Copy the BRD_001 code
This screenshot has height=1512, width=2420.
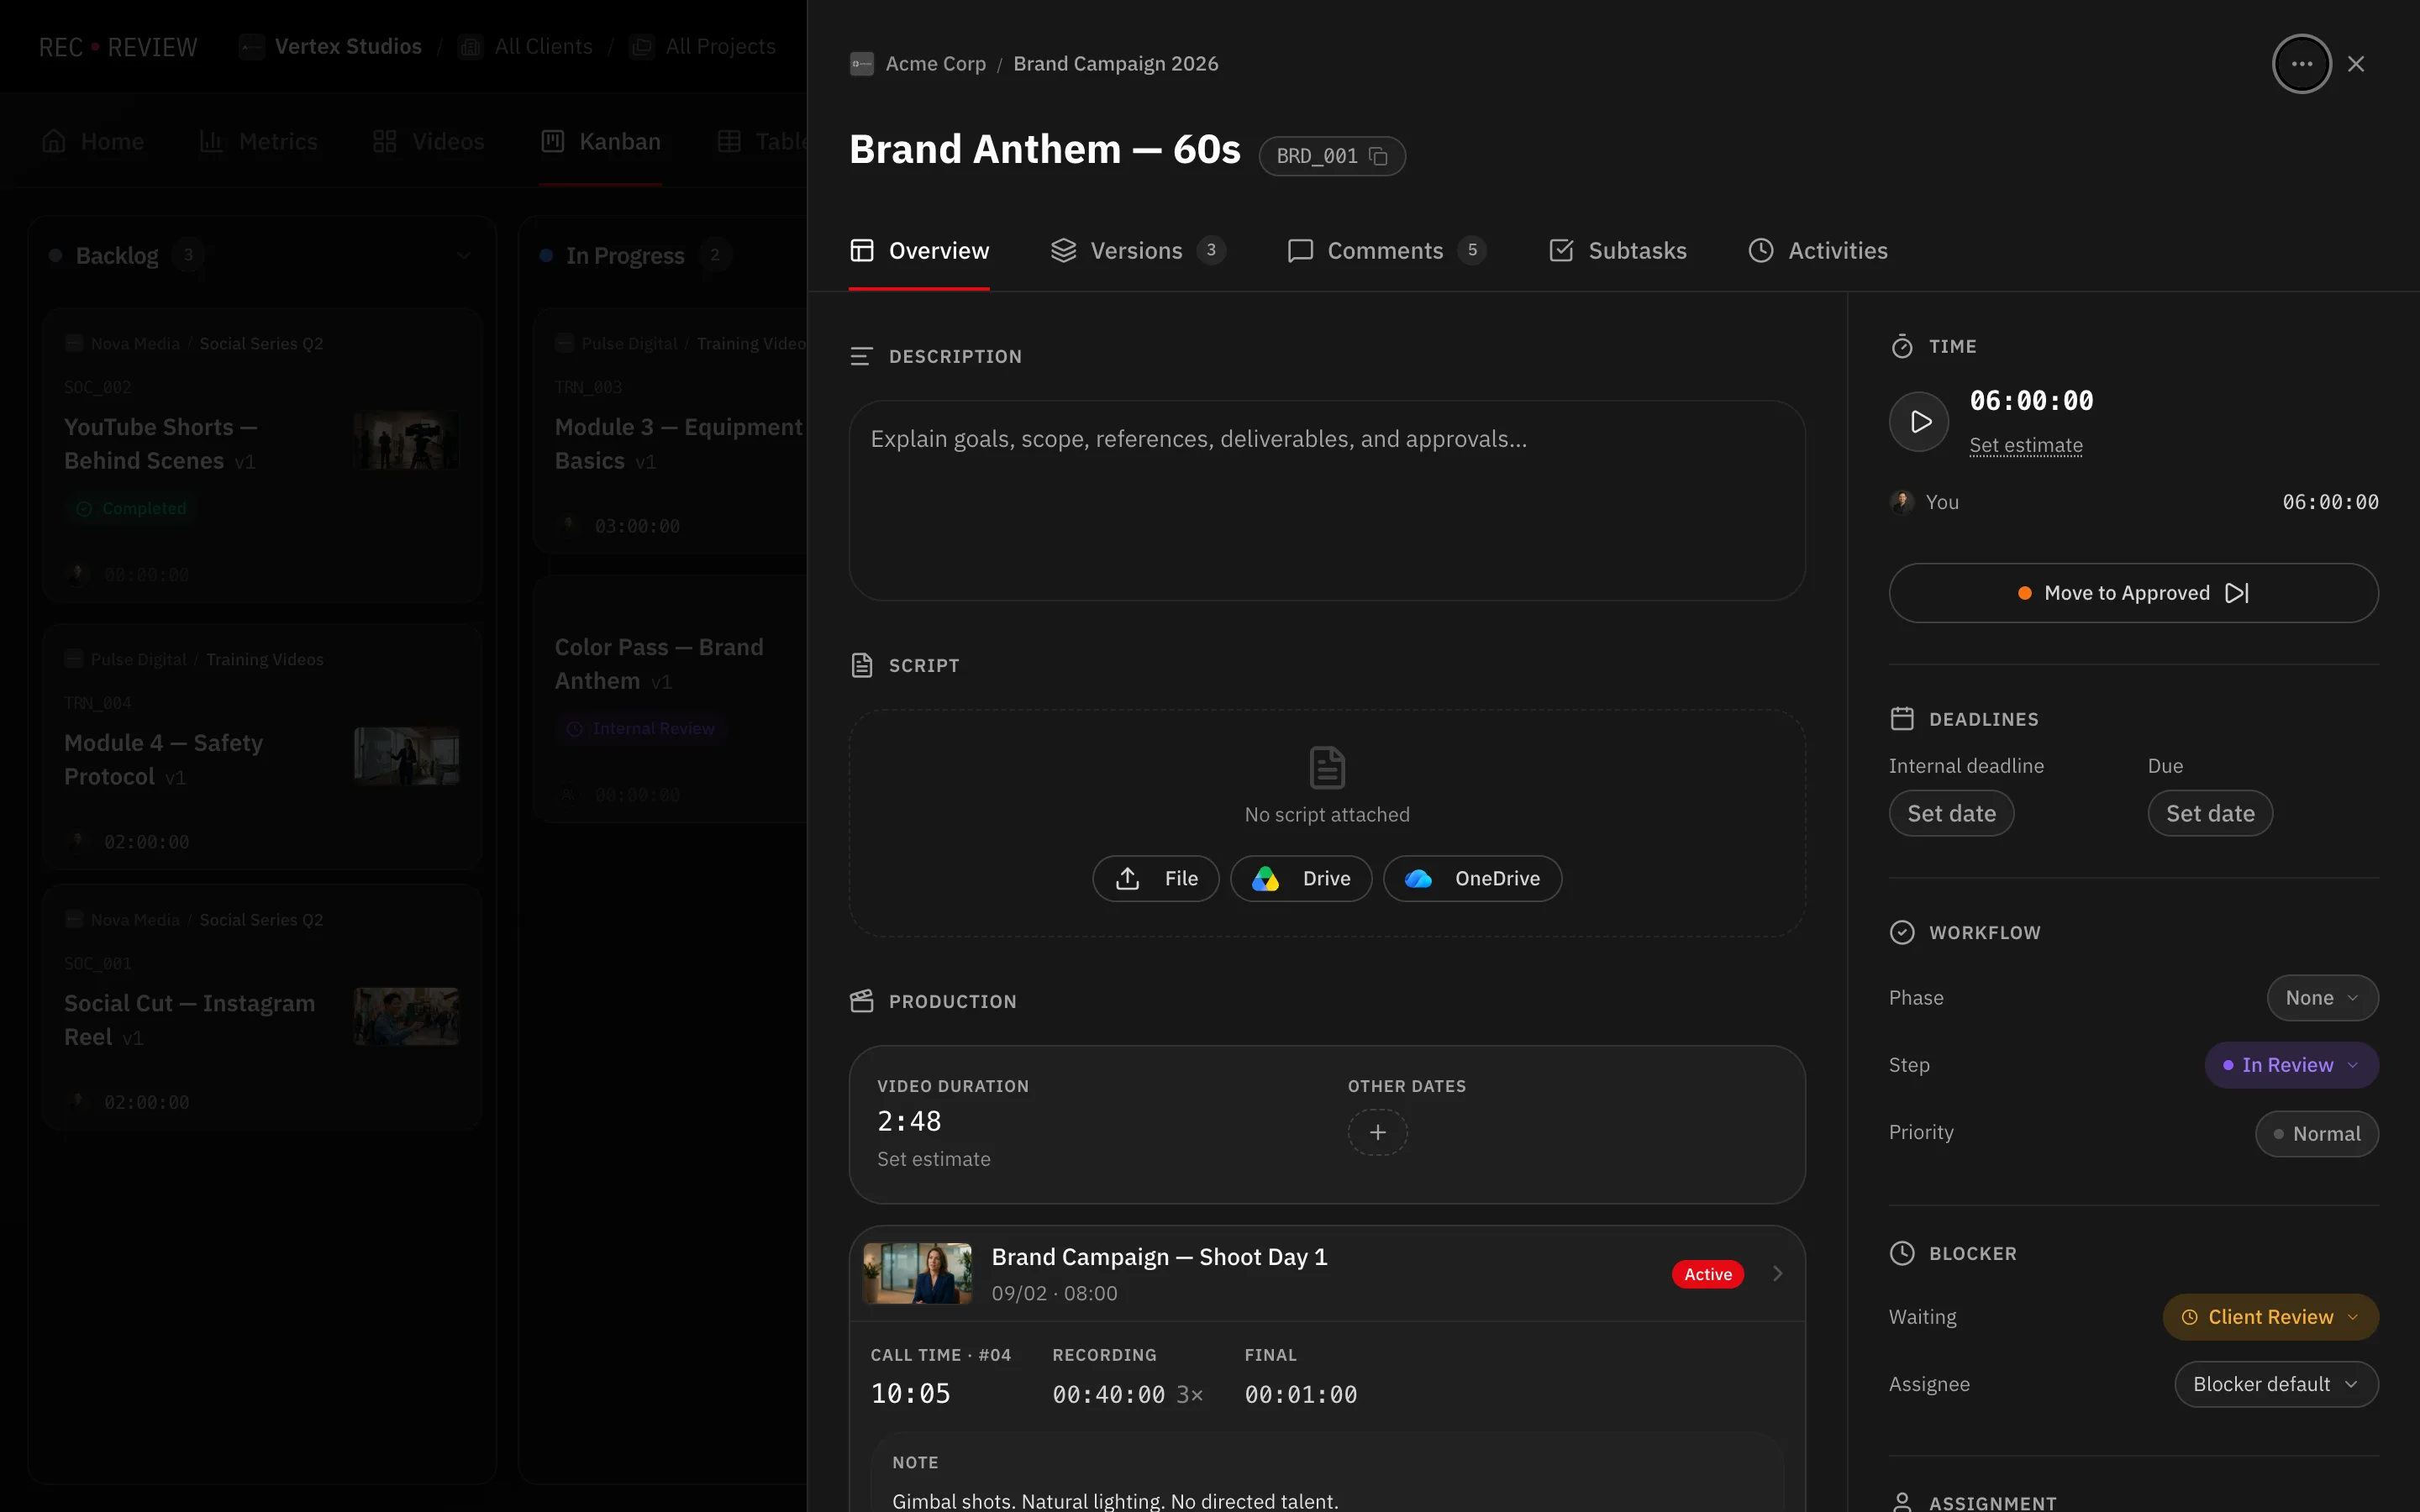[x=1378, y=156]
